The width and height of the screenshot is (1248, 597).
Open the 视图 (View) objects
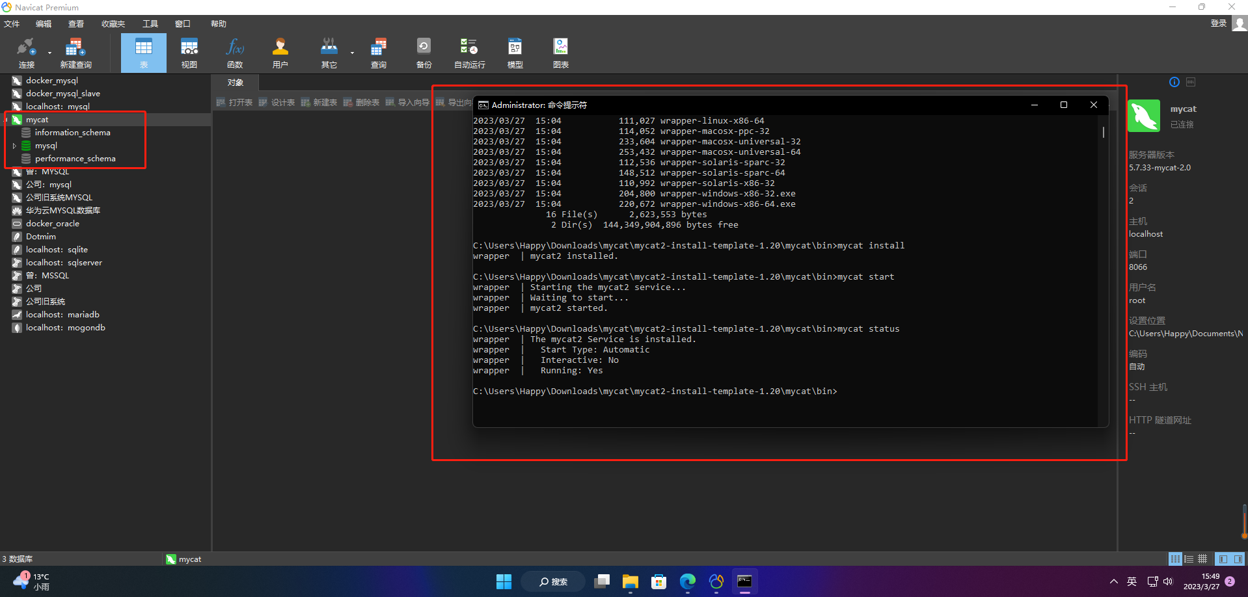[x=189, y=53]
